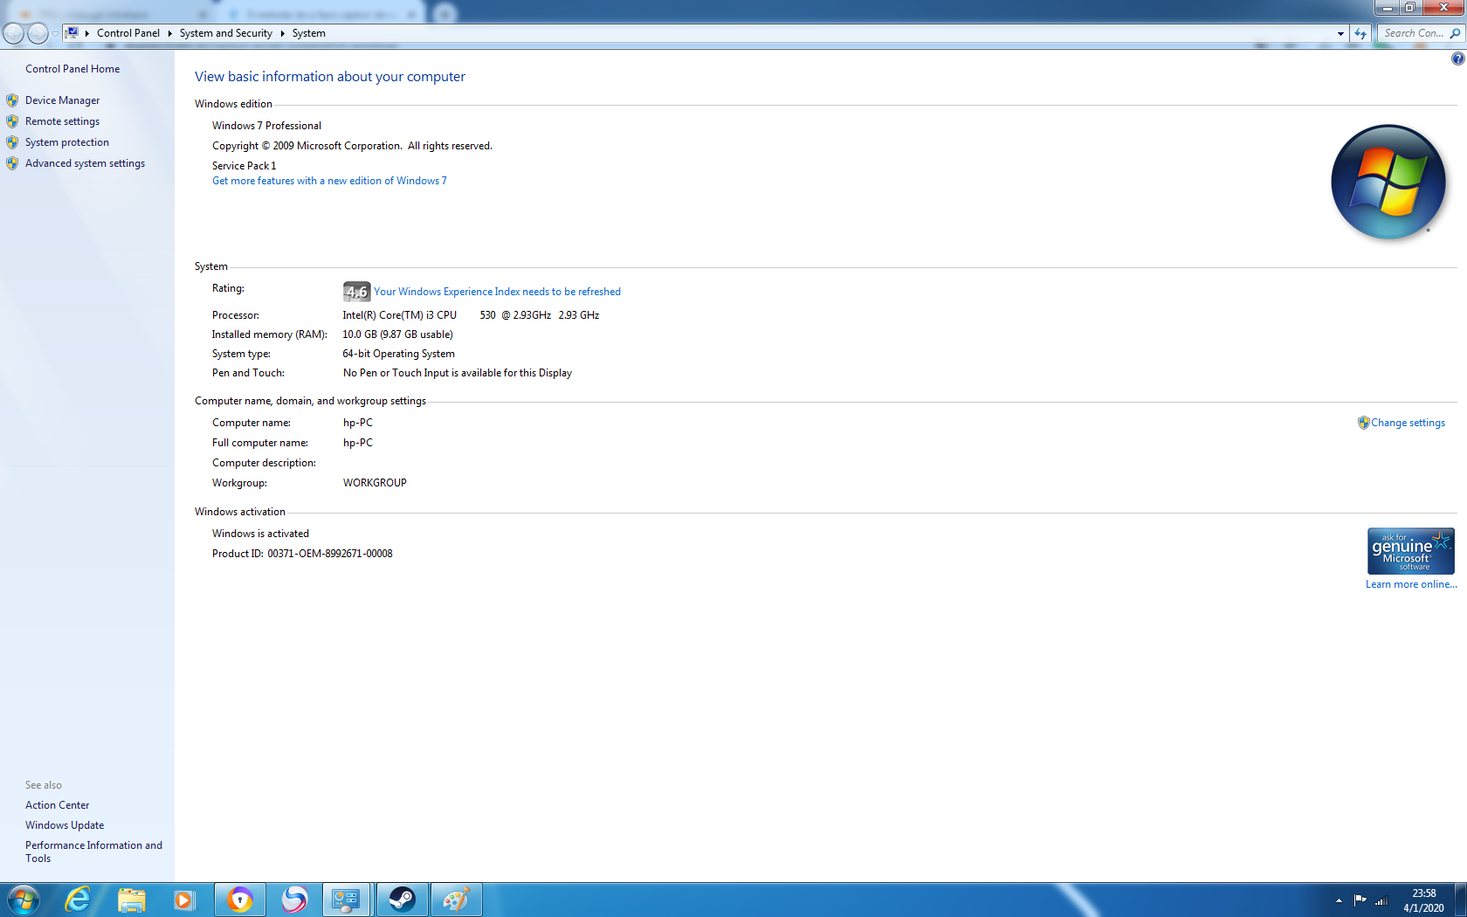Open the Action Center flag tray icon
Viewport: 1467px width, 917px height.
[x=1360, y=900]
